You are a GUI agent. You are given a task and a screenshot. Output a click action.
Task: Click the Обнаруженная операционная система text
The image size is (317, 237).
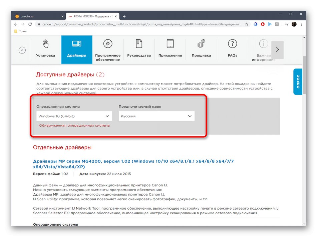tap(74, 125)
